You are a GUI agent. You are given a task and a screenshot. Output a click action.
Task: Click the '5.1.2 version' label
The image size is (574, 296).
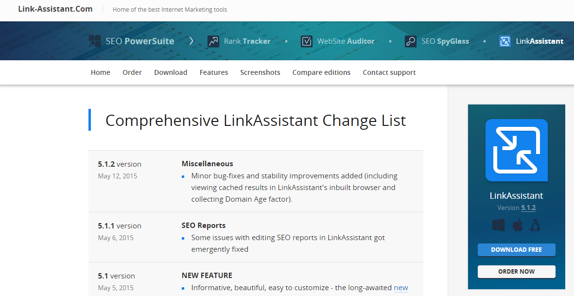(120, 164)
